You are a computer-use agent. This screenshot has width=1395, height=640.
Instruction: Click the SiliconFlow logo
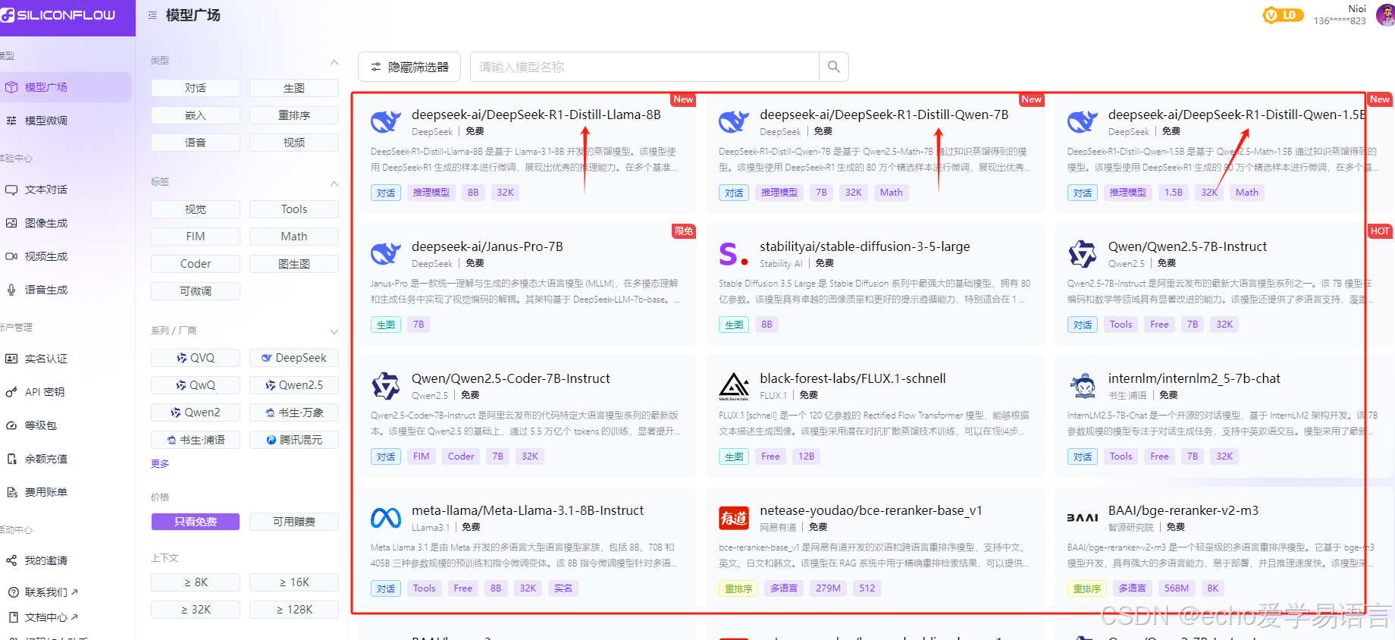click(x=59, y=15)
